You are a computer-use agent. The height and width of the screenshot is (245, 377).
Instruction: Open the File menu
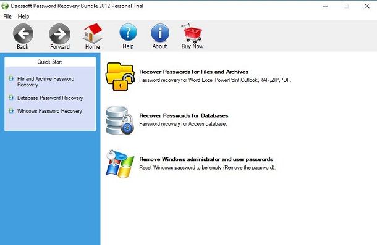click(7, 16)
